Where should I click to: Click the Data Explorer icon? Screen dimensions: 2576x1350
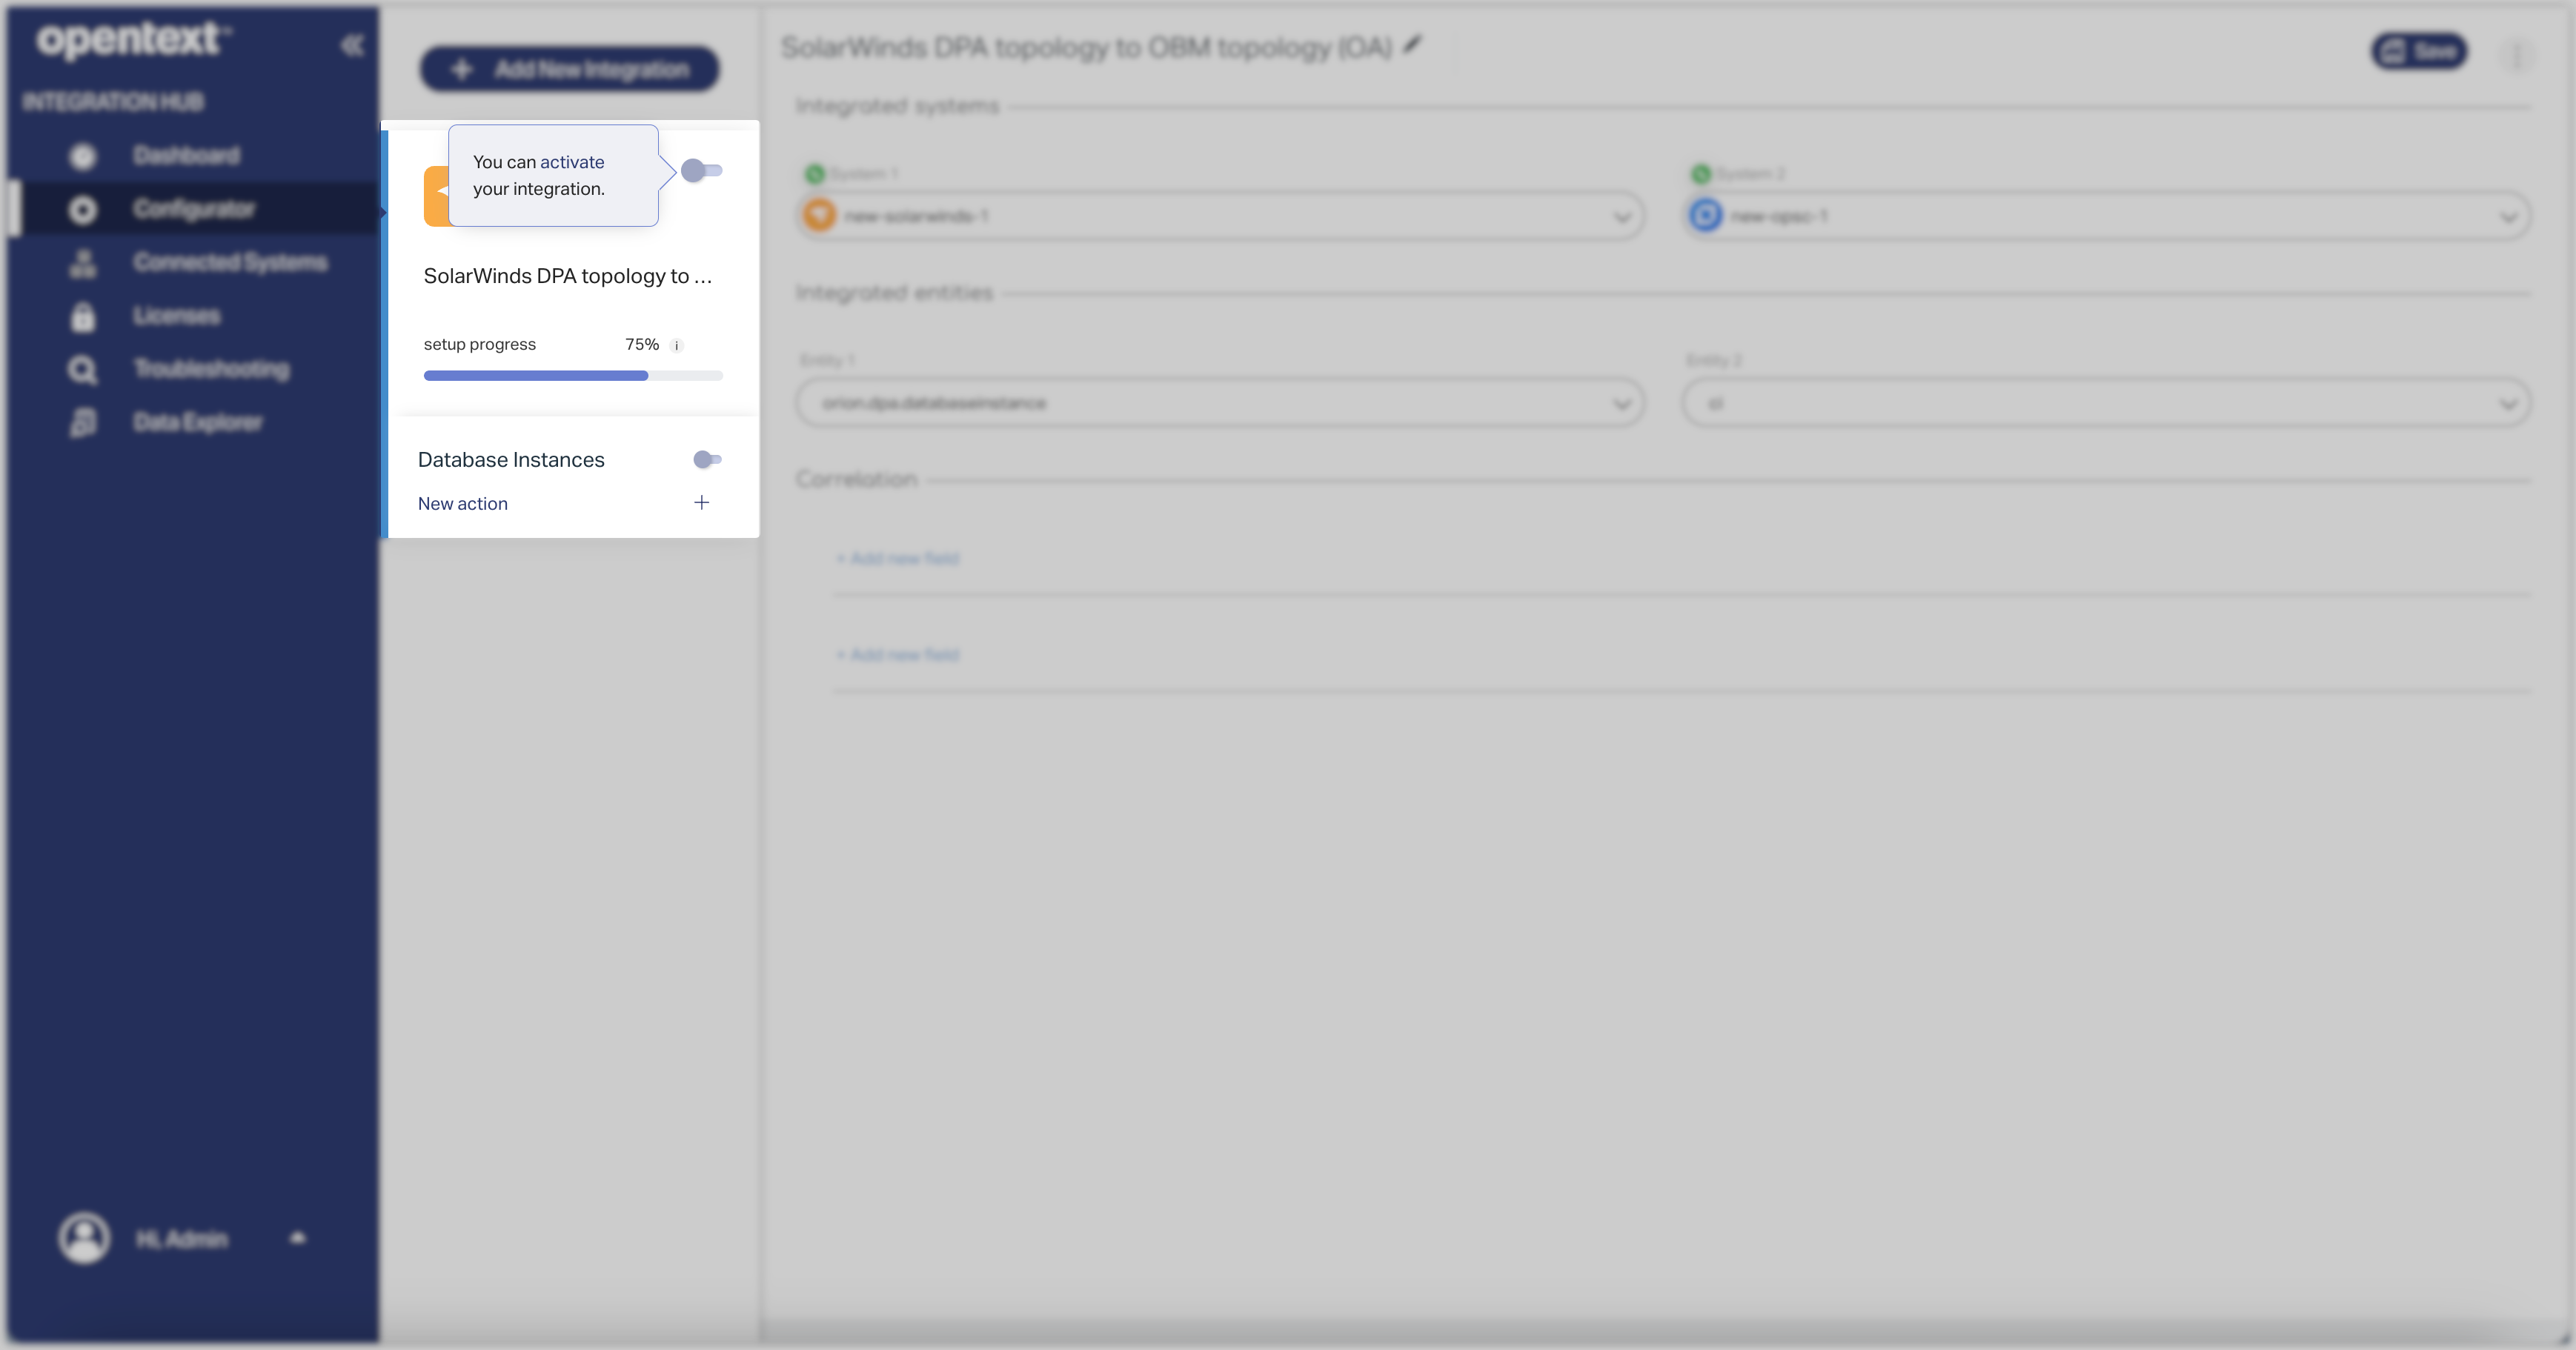pyautogui.click(x=83, y=423)
